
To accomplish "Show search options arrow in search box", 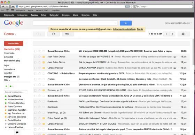I will [x=116, y=23].
